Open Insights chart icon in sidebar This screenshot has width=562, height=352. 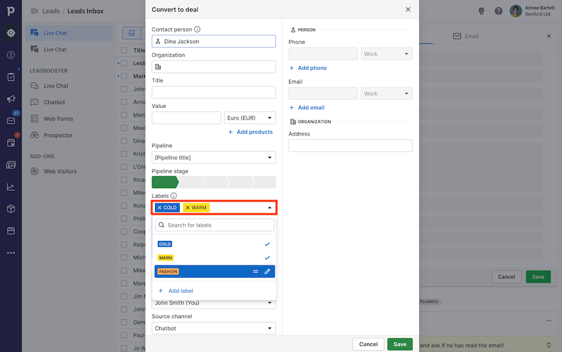11,186
